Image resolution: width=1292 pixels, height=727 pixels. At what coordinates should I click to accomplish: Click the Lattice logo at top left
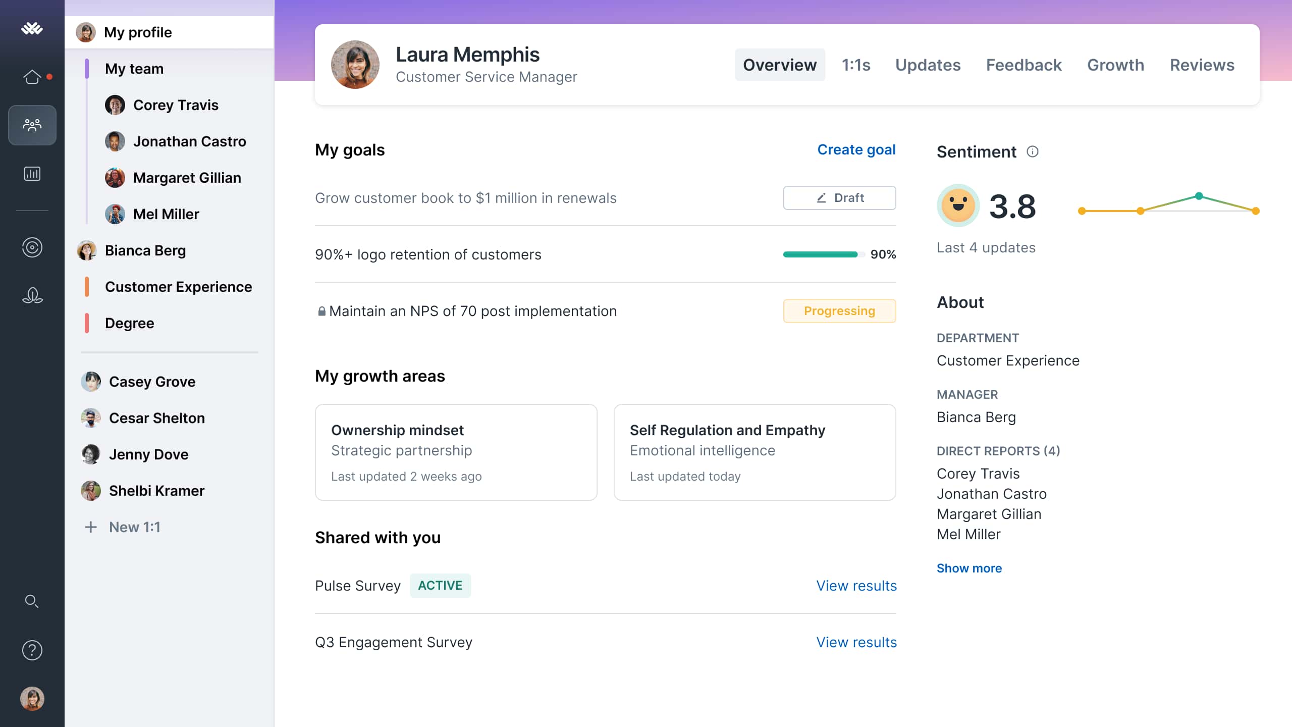point(32,29)
